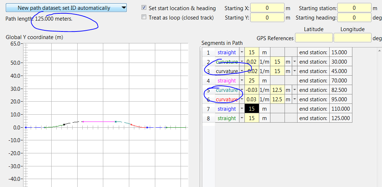The height and width of the screenshot is (187, 382).
Task: Select segment row number 8
Action: (x=208, y=118)
